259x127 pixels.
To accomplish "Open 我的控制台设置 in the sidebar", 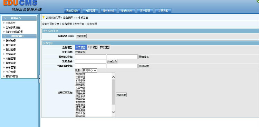I will click(x=14, y=32).
